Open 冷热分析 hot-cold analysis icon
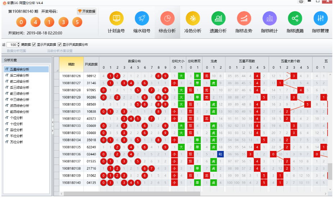333x198 pixels. click(193, 18)
